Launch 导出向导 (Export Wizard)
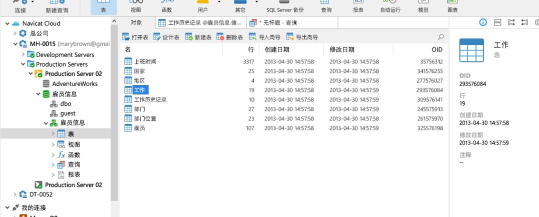The image size is (539, 217). tap(302, 37)
